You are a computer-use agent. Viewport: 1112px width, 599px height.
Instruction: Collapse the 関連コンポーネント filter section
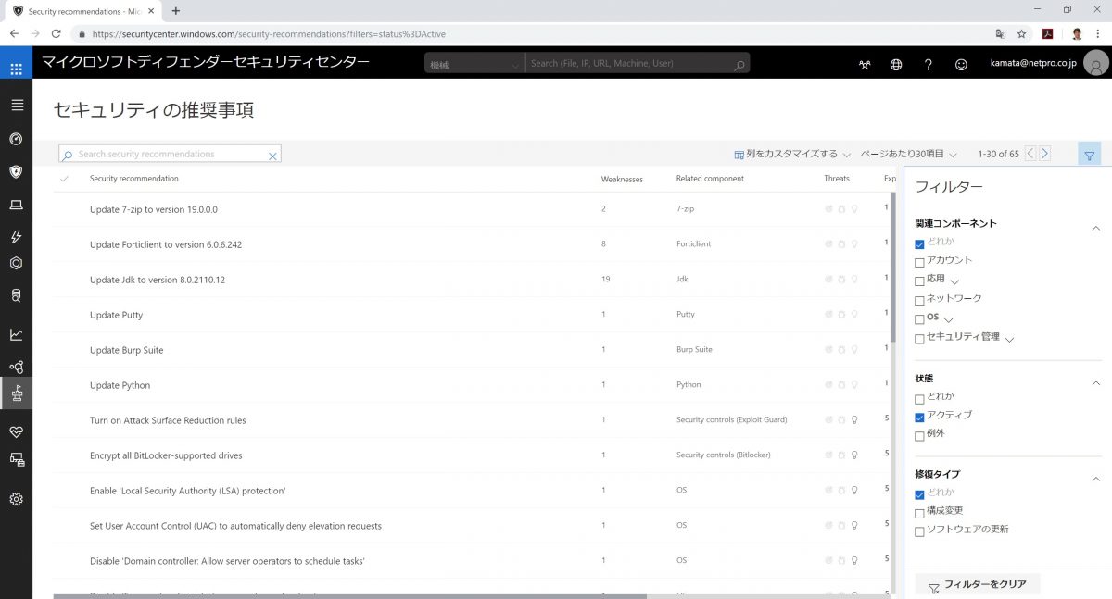(1095, 227)
